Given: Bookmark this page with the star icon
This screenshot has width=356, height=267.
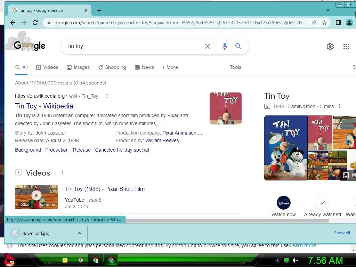Looking at the screenshot, I should click(x=324, y=23).
